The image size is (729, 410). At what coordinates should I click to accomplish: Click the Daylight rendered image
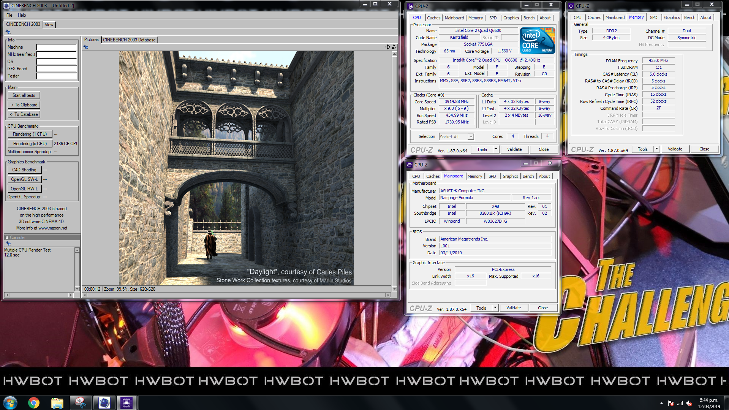coord(236,168)
